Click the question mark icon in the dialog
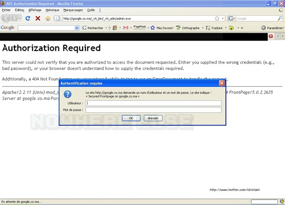 click(67, 94)
